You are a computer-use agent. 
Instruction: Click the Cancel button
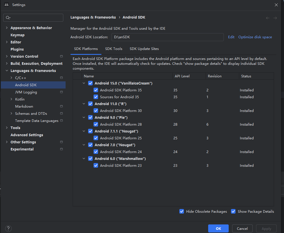(x=242, y=228)
